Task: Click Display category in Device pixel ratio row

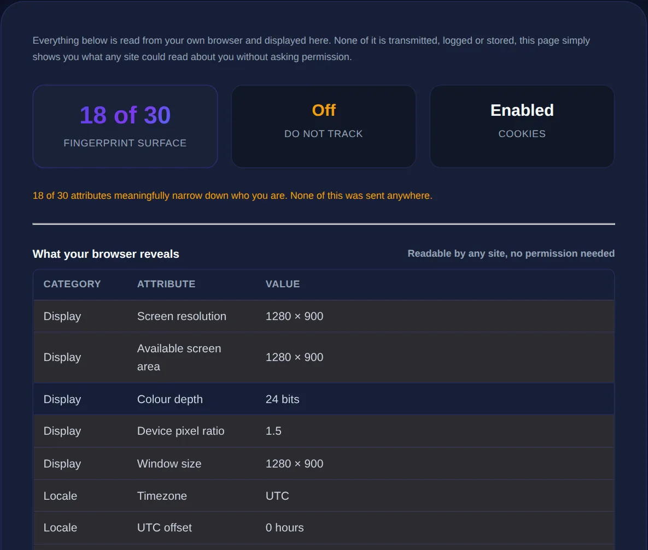Action: [62, 431]
